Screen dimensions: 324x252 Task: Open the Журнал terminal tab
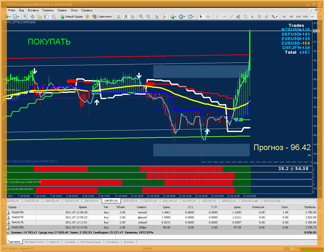[129, 242]
